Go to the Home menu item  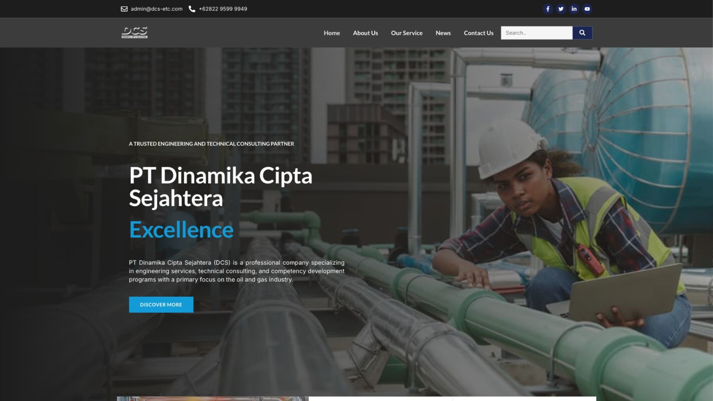(332, 33)
